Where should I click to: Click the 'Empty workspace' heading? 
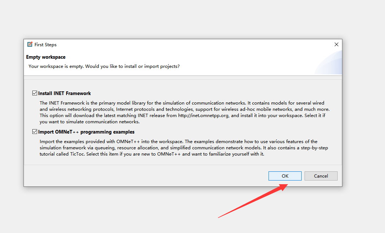click(46, 57)
